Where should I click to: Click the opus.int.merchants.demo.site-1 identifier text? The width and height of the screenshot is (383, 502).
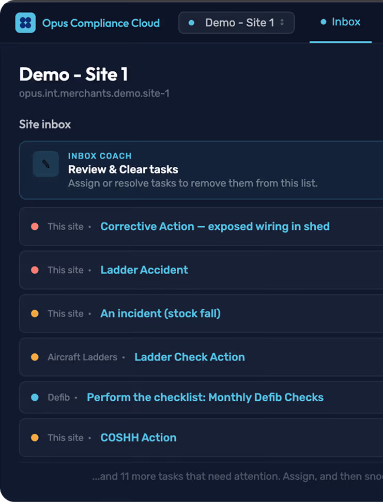click(94, 94)
